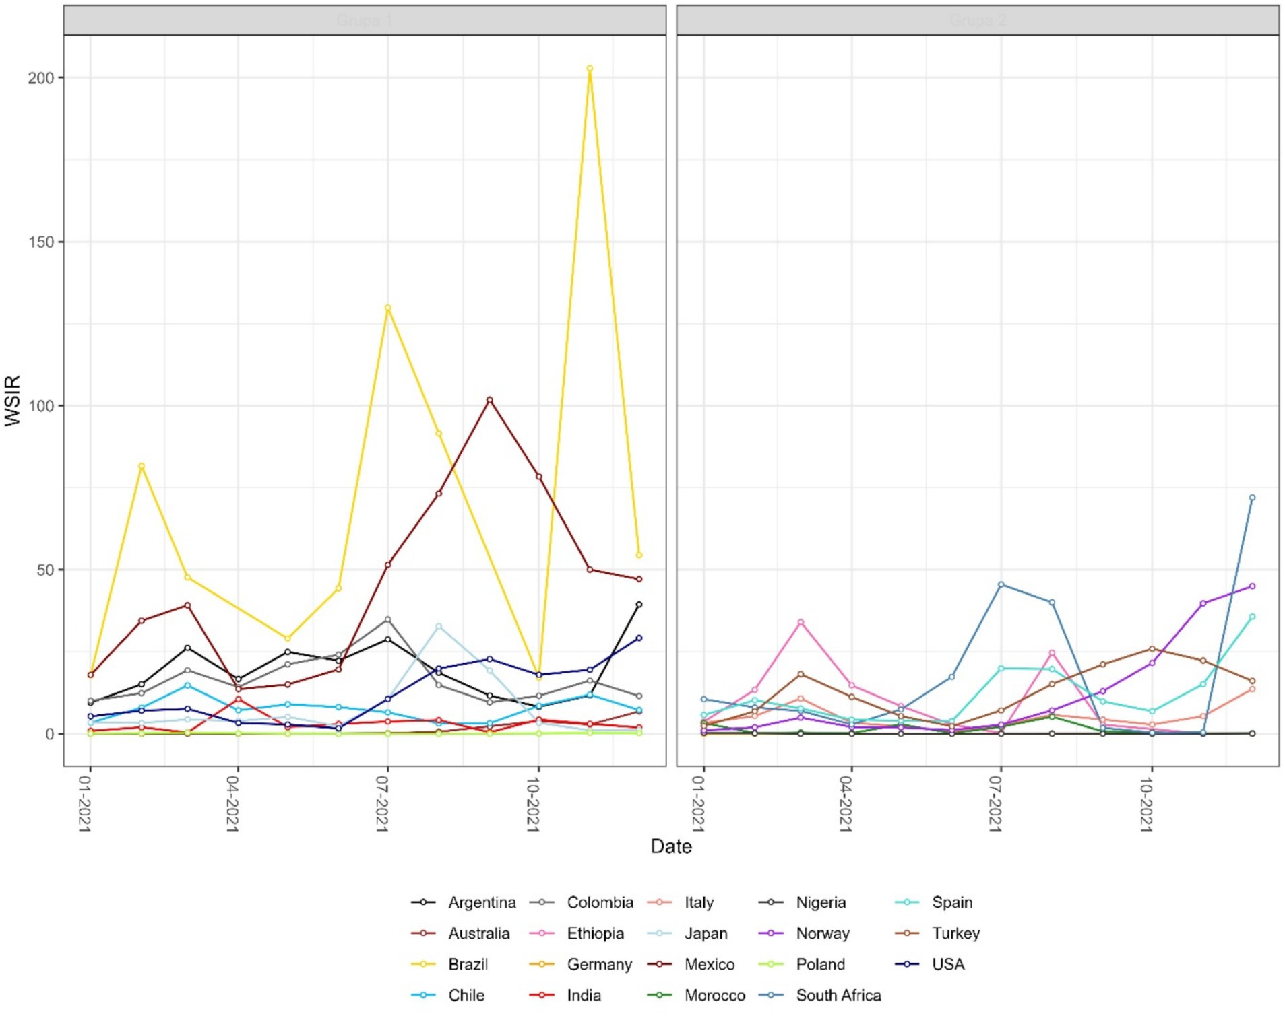Click the Brazil yellow legend key
The height and width of the screenshot is (1016, 1285).
pyautogui.click(x=422, y=964)
